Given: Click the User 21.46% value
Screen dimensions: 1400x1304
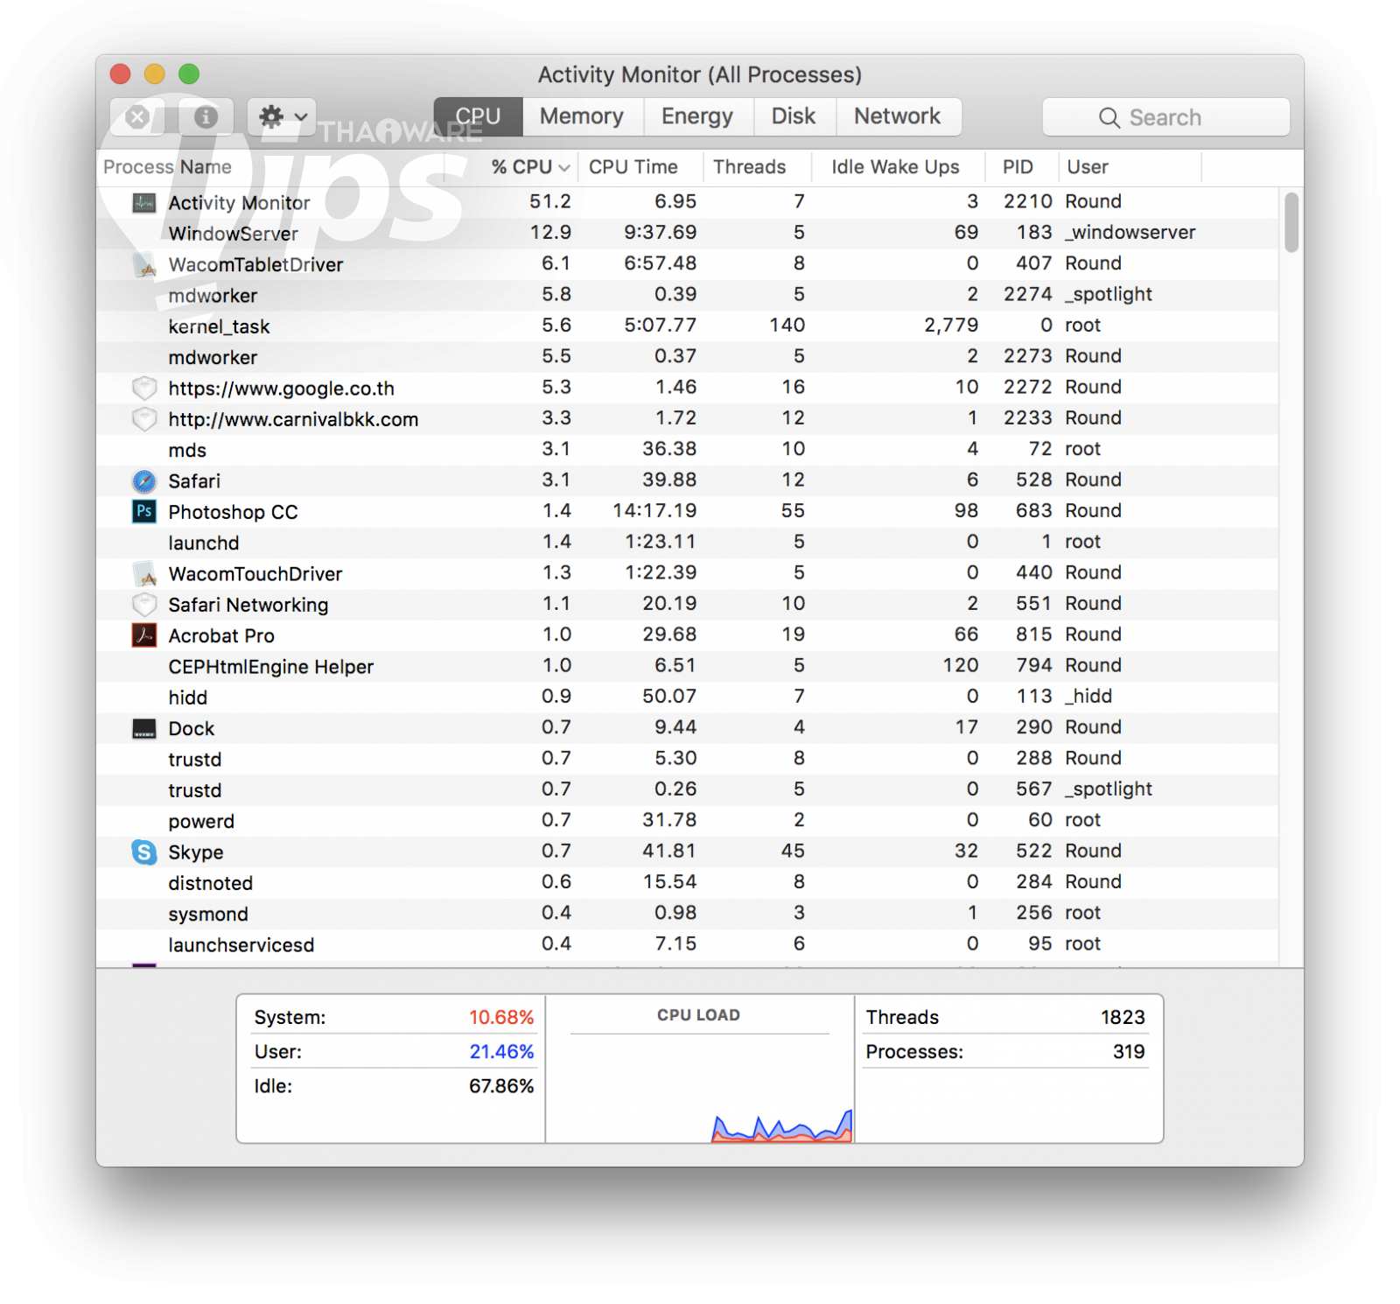Looking at the screenshot, I should click(501, 1051).
